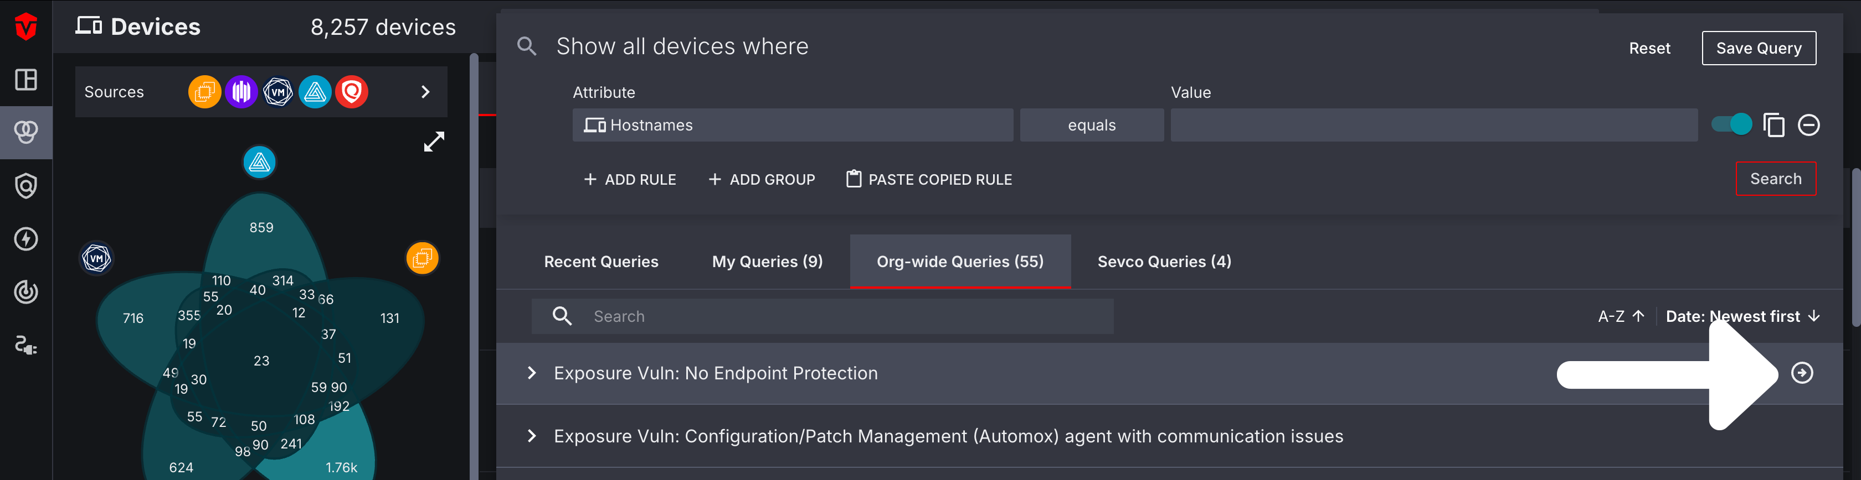
Task: Click the right edge page scrollbar
Action: click(1856, 247)
